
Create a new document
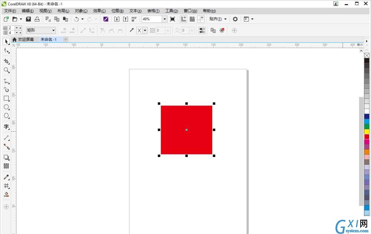6,19
